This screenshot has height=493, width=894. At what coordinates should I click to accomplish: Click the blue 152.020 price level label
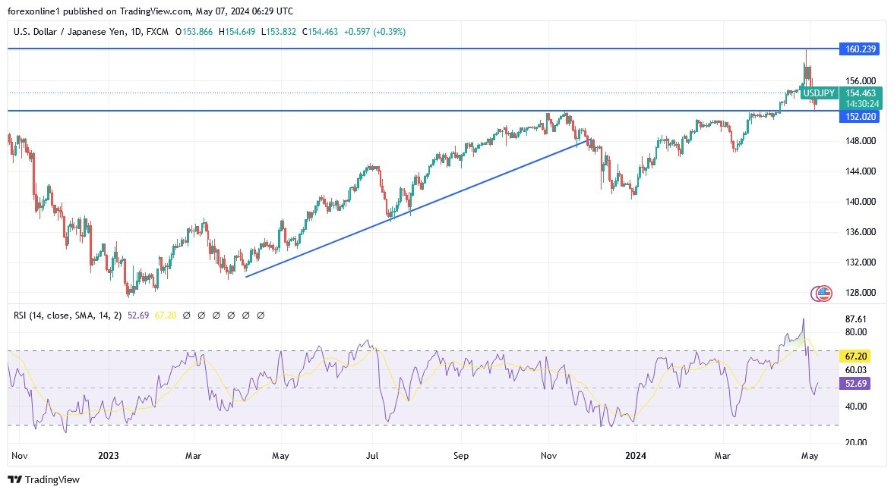pos(859,116)
